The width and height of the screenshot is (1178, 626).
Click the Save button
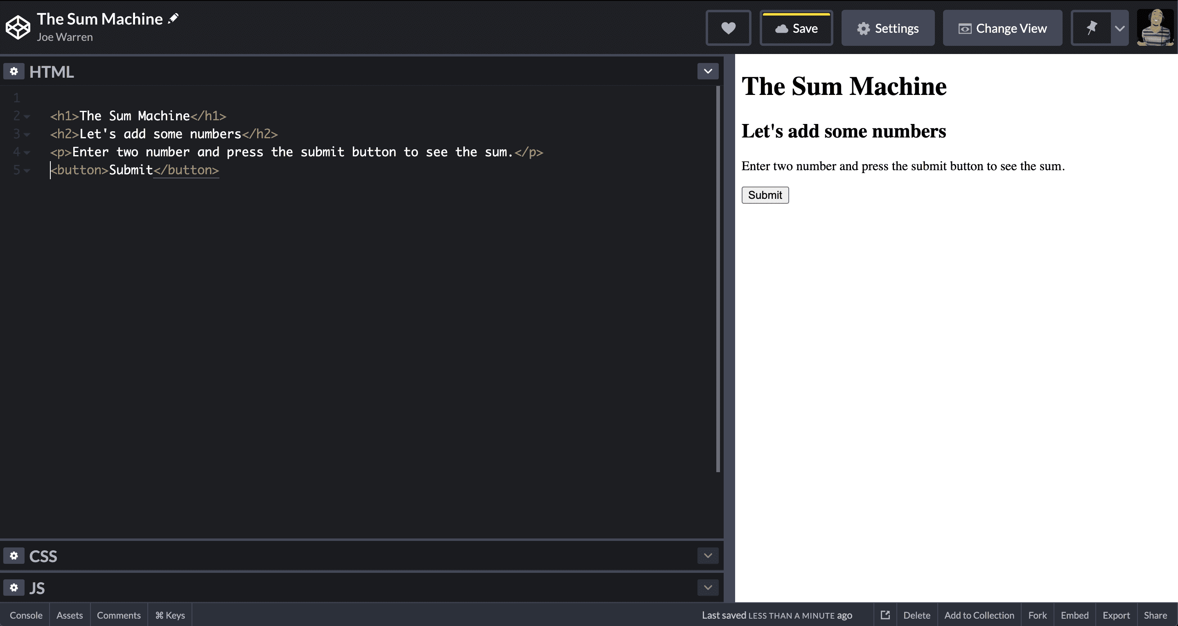tap(796, 28)
